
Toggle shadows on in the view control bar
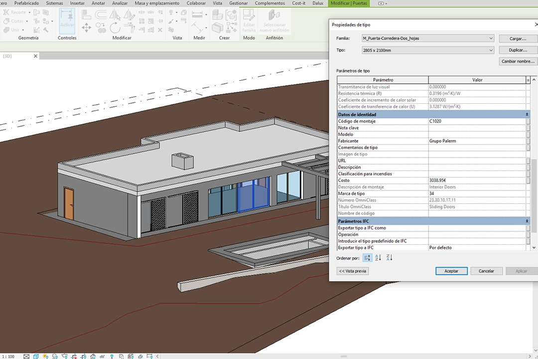point(55,356)
